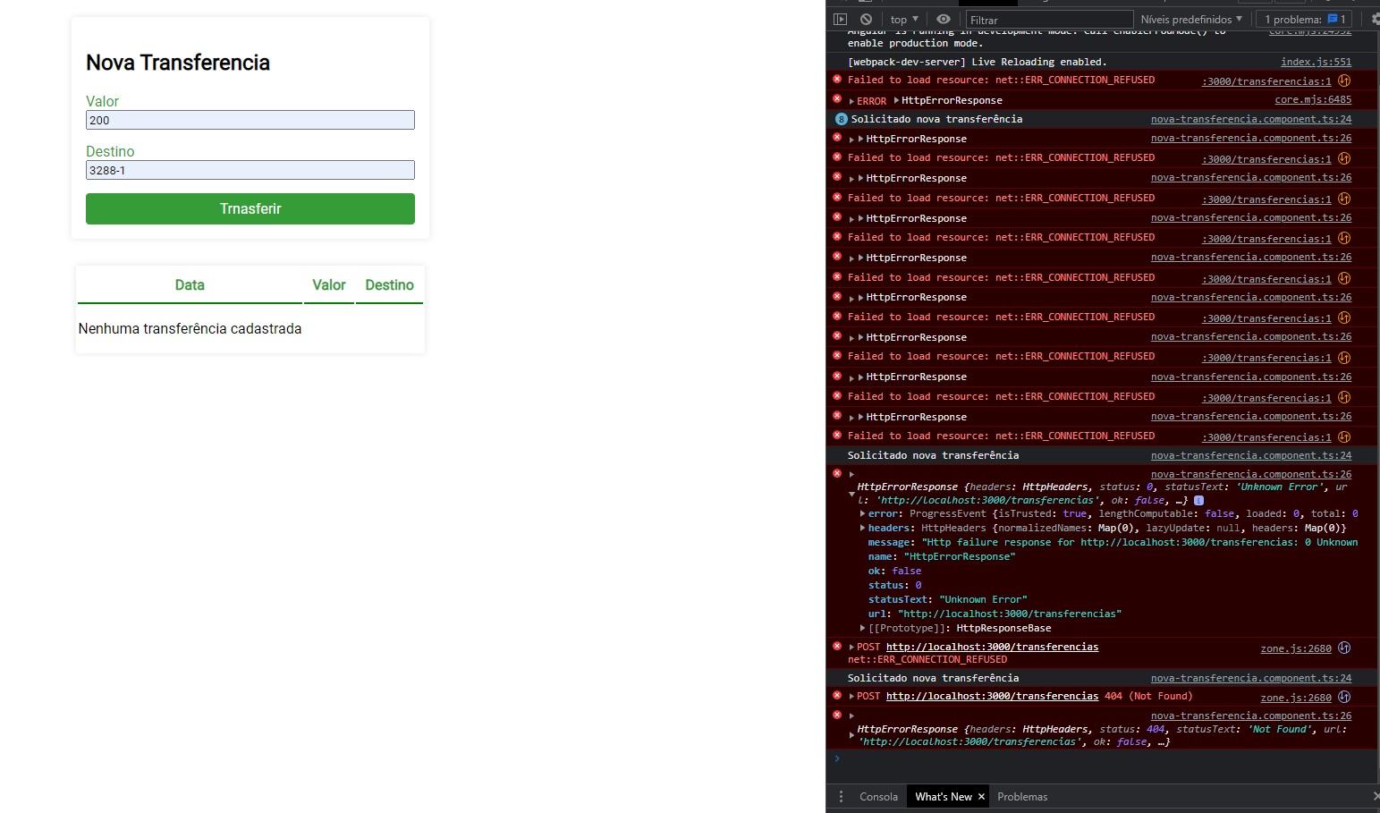Click the '1 problema' issues button
The width and height of the screenshot is (1380, 813).
pos(1305,19)
